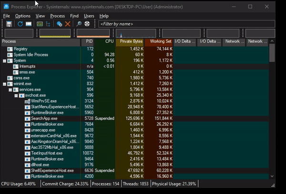Click the extensionCardHal_x86.exe process icon
This screenshot has width=286, height=194.
27,136
